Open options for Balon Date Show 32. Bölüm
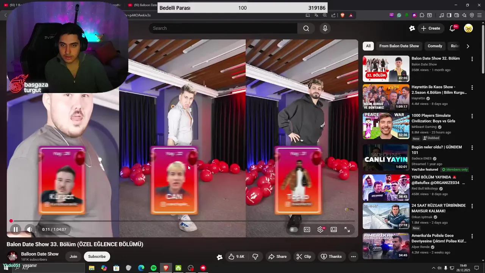This screenshot has height=273, width=485. click(x=472, y=59)
